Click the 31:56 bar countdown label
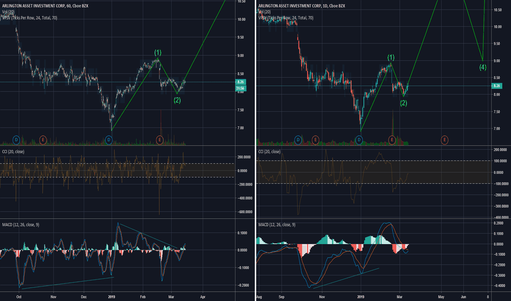 [241, 88]
